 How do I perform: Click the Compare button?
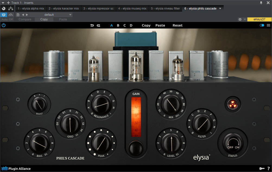(25, 19)
